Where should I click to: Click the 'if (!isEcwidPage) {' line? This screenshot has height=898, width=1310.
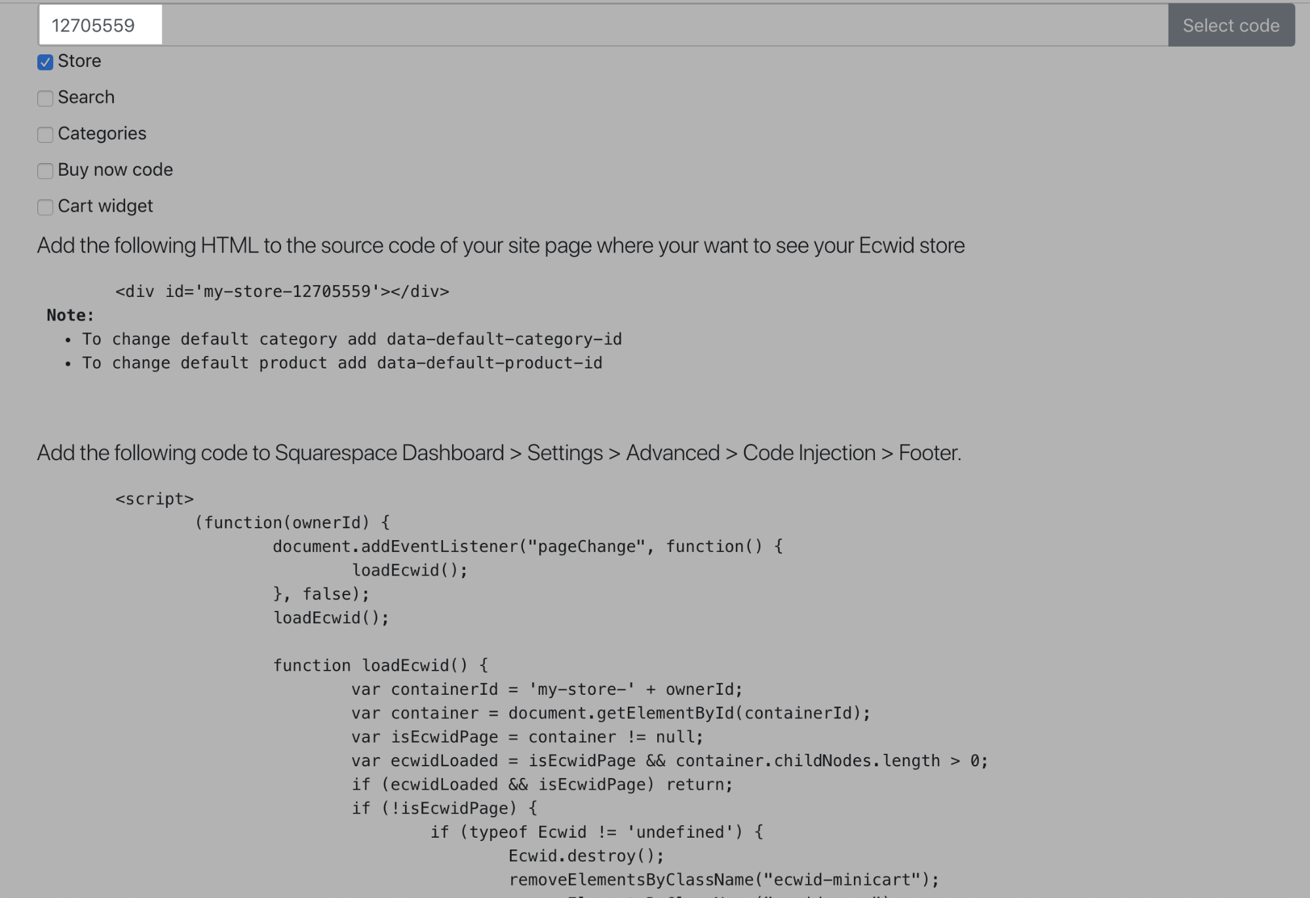point(444,808)
